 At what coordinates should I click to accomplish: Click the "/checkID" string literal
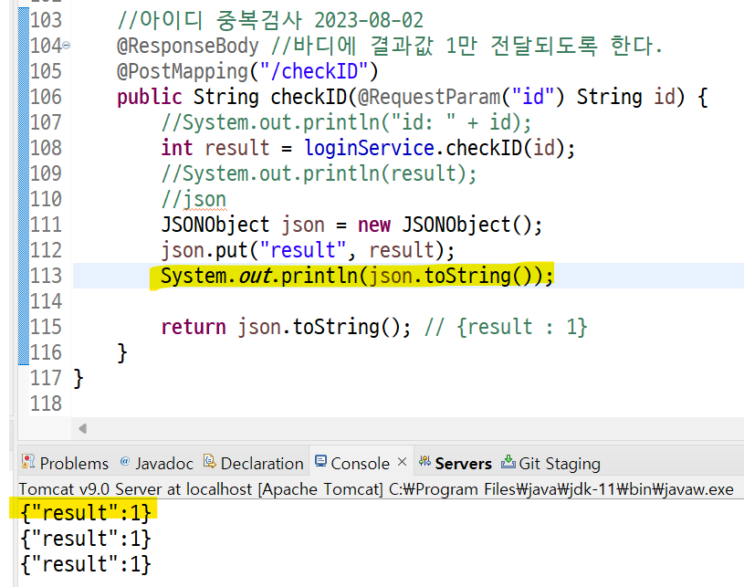tap(314, 71)
